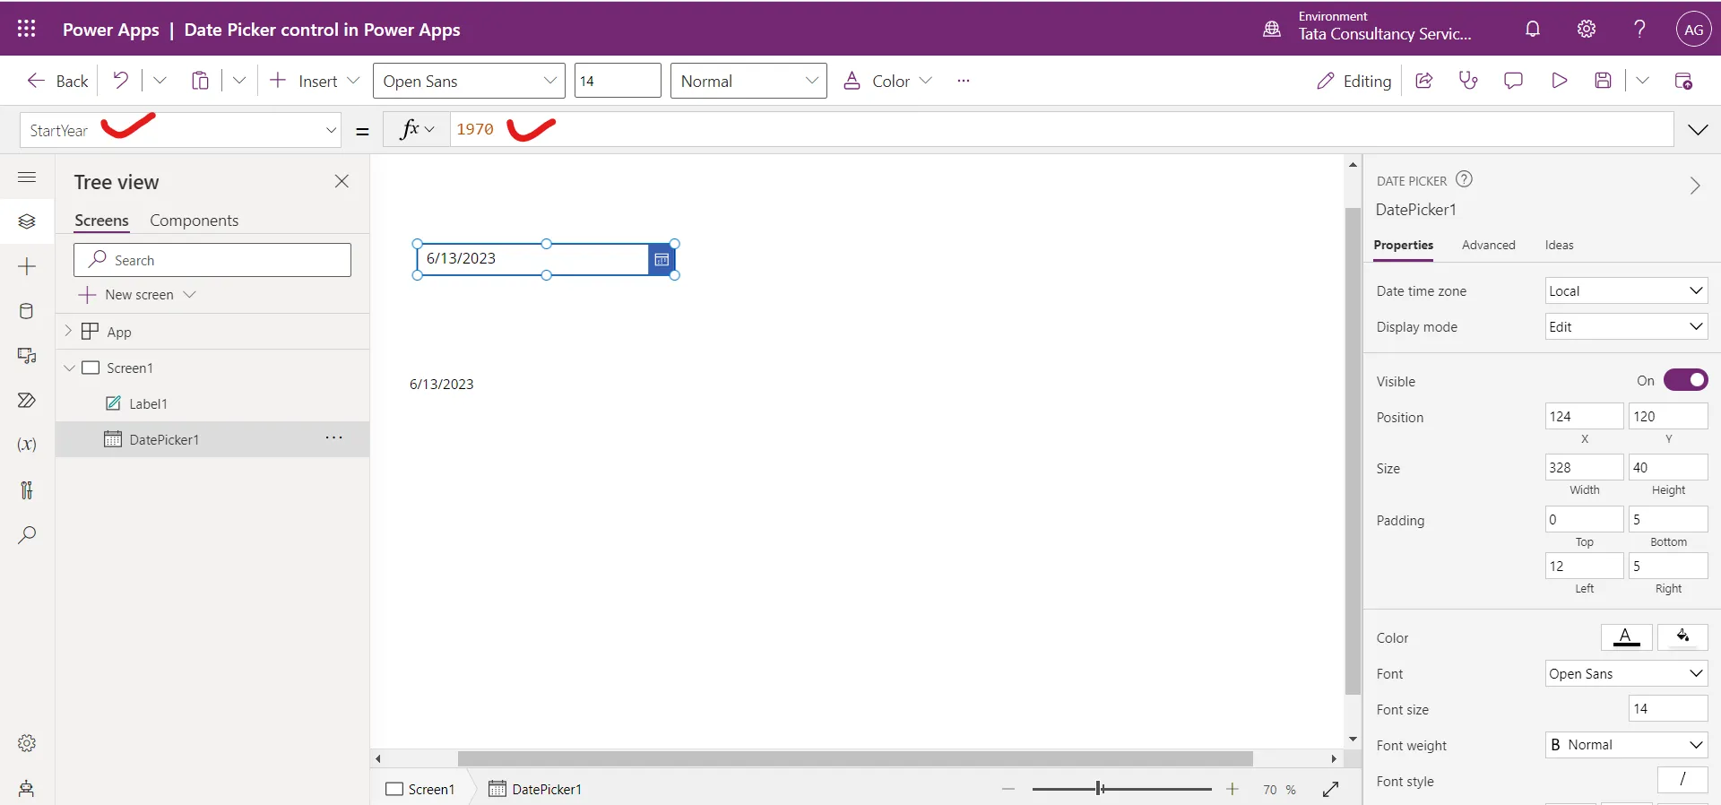Screen dimensions: 1721x805
Task: Click the Undo icon
Action: point(121,81)
